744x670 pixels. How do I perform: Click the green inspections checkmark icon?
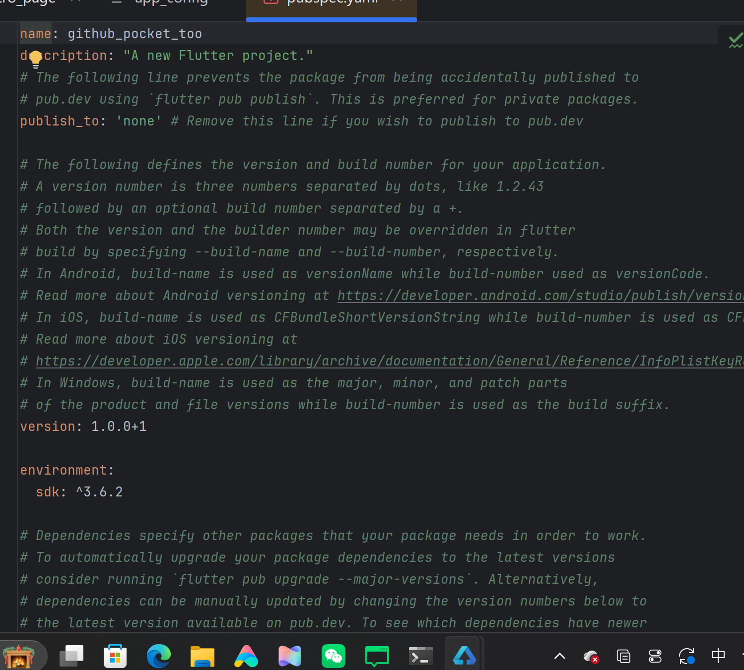point(735,41)
